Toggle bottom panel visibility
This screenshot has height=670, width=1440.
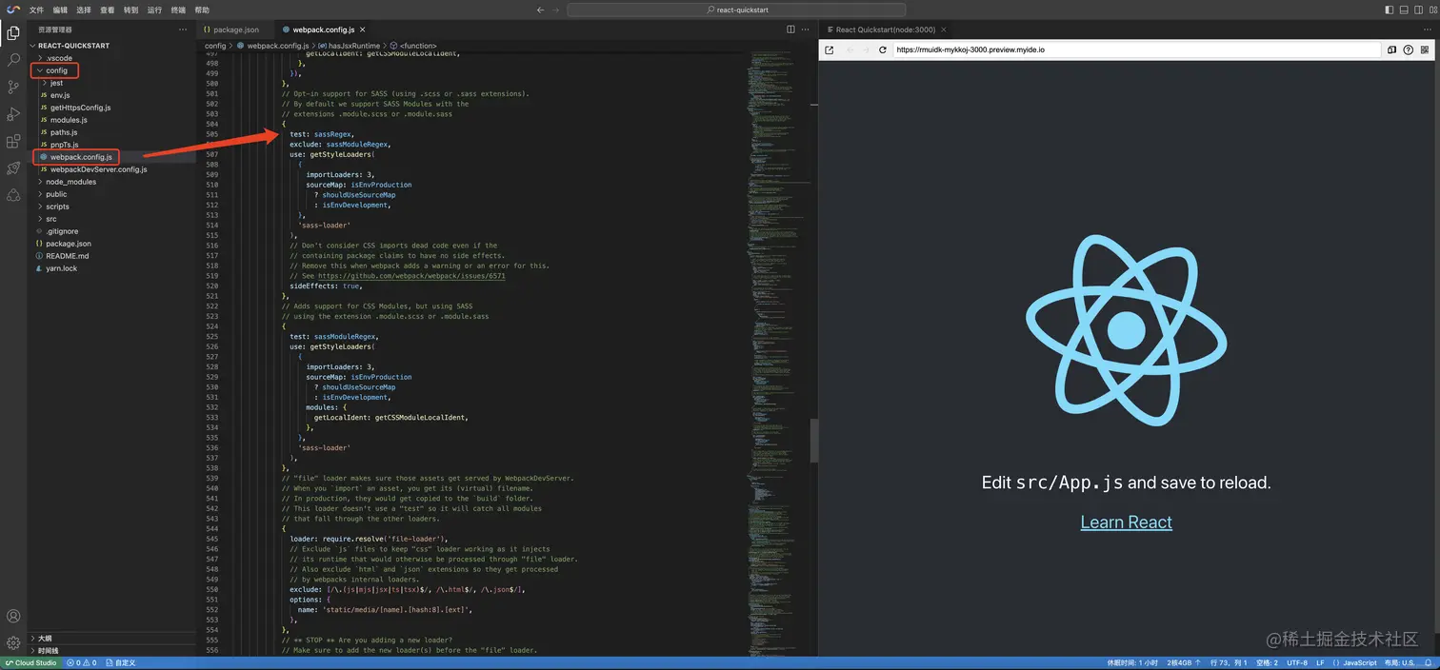point(1402,10)
